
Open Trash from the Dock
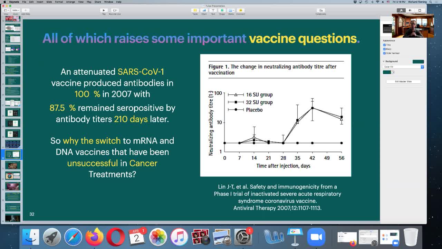411,237
